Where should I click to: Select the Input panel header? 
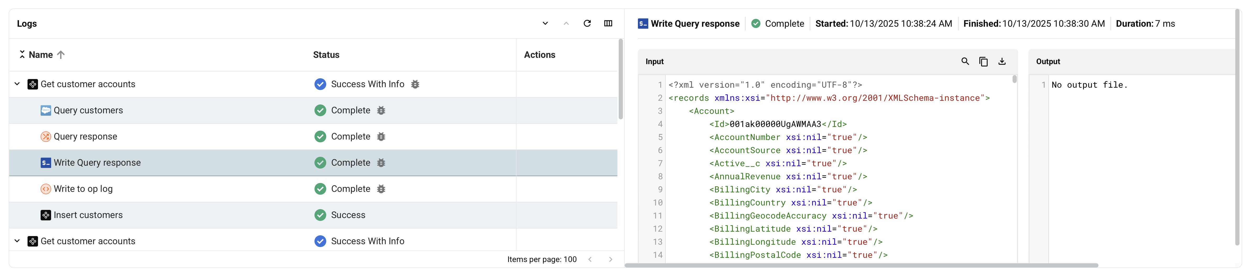click(x=654, y=62)
